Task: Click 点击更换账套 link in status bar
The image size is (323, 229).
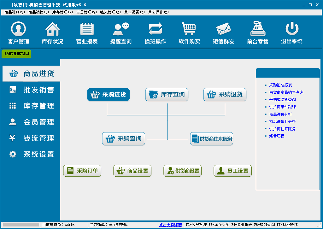Action: (x=170, y=225)
